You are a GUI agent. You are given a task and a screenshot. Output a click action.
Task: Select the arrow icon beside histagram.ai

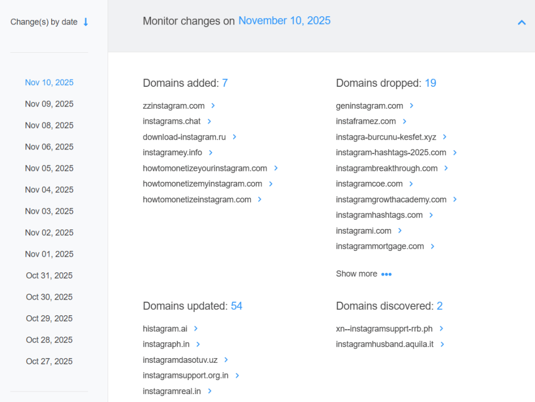coord(195,329)
